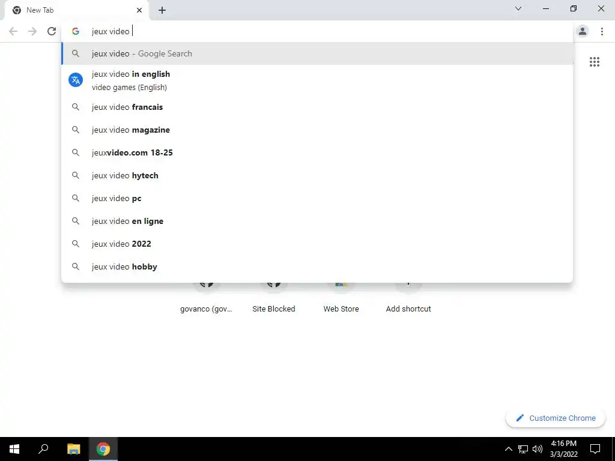Close the New Tab tab
The height and width of the screenshot is (461, 615).
[139, 10]
